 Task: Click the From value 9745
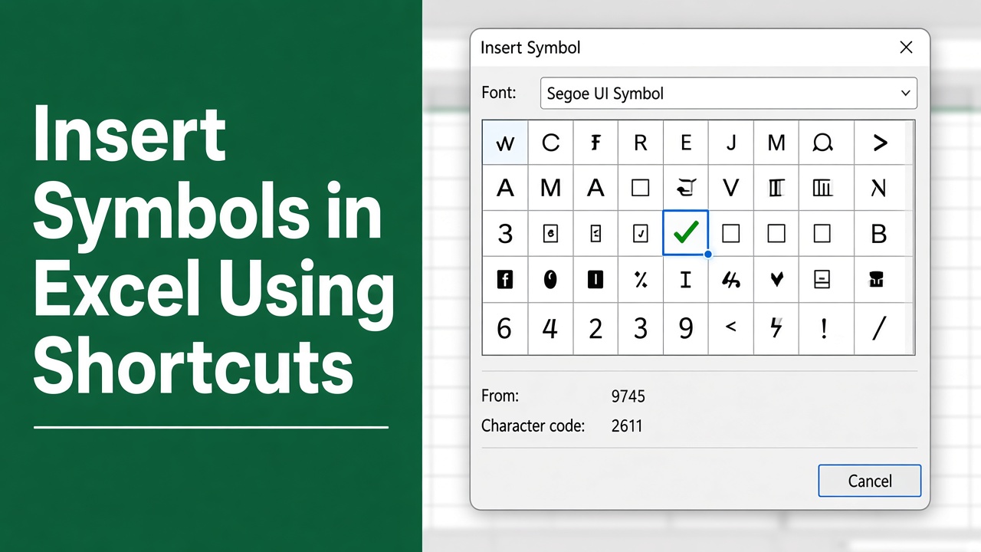(628, 396)
